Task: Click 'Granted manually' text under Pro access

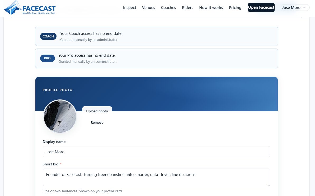Action: 87,61
